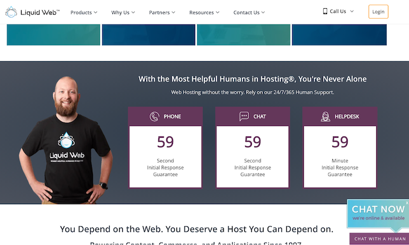Open the Resources menu
This screenshot has width=409, height=245.
click(x=204, y=12)
